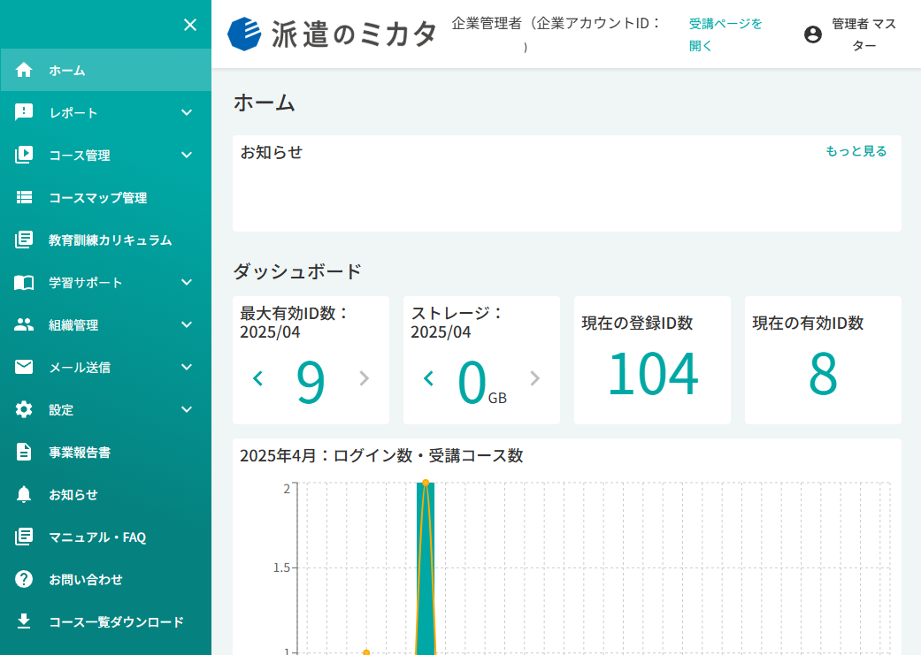Expand the 学習サポート menu chevron
921x655 pixels.
pyautogui.click(x=187, y=282)
